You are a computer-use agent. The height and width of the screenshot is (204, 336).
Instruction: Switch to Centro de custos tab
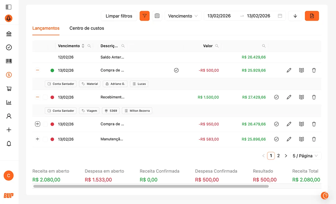(87, 28)
